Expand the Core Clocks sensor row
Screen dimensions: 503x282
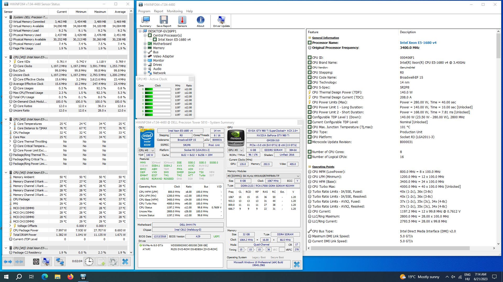10,66
